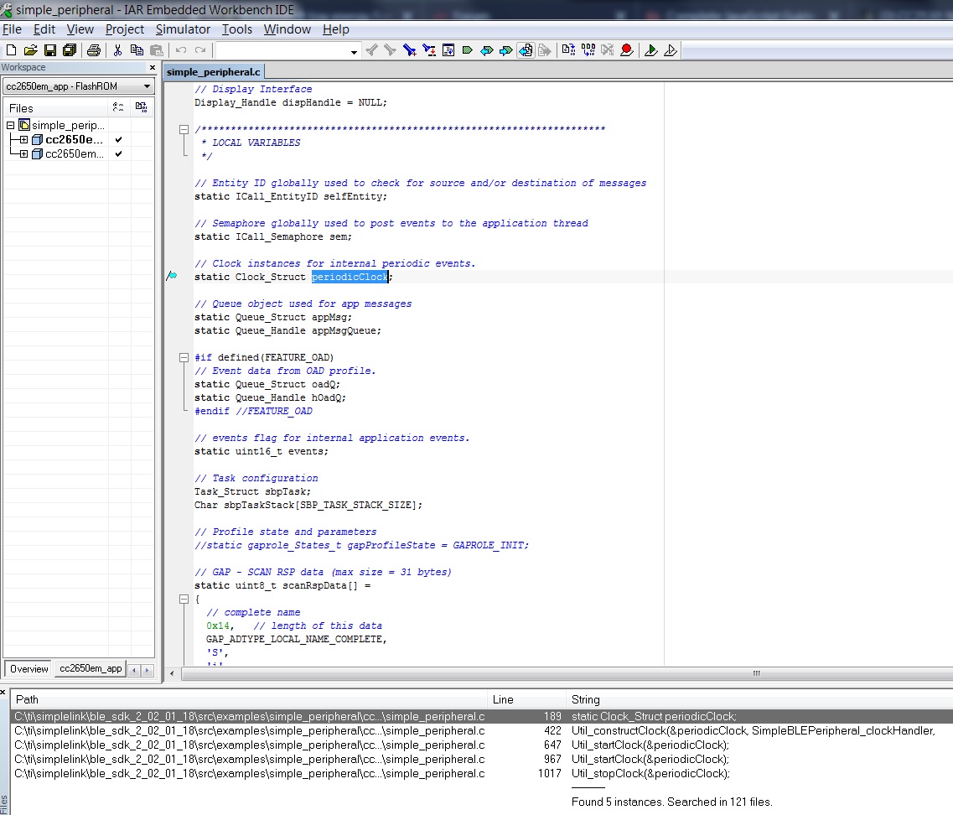Click the Save All toolbar icon
The height and width of the screenshot is (815, 953).
coord(70,50)
